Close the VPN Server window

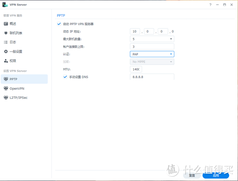pyautogui.click(x=232, y=5)
